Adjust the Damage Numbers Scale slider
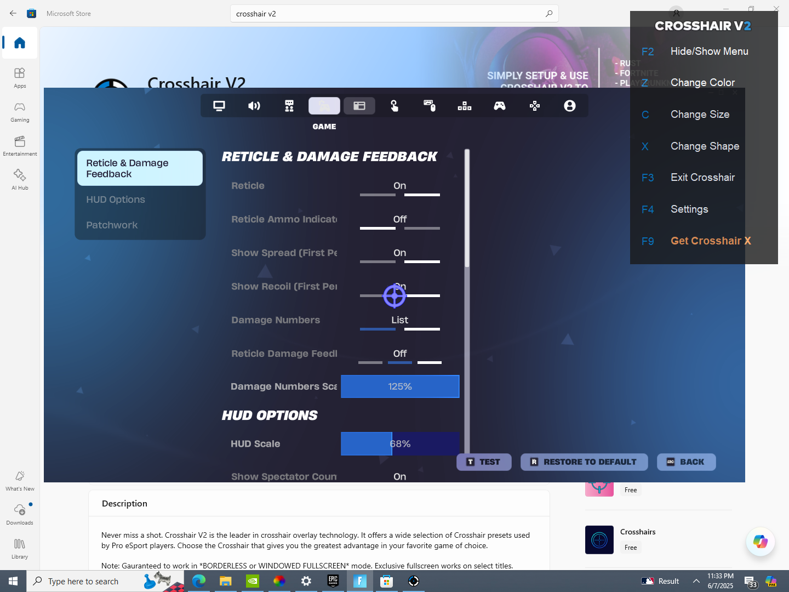The width and height of the screenshot is (789, 592). [x=400, y=386]
